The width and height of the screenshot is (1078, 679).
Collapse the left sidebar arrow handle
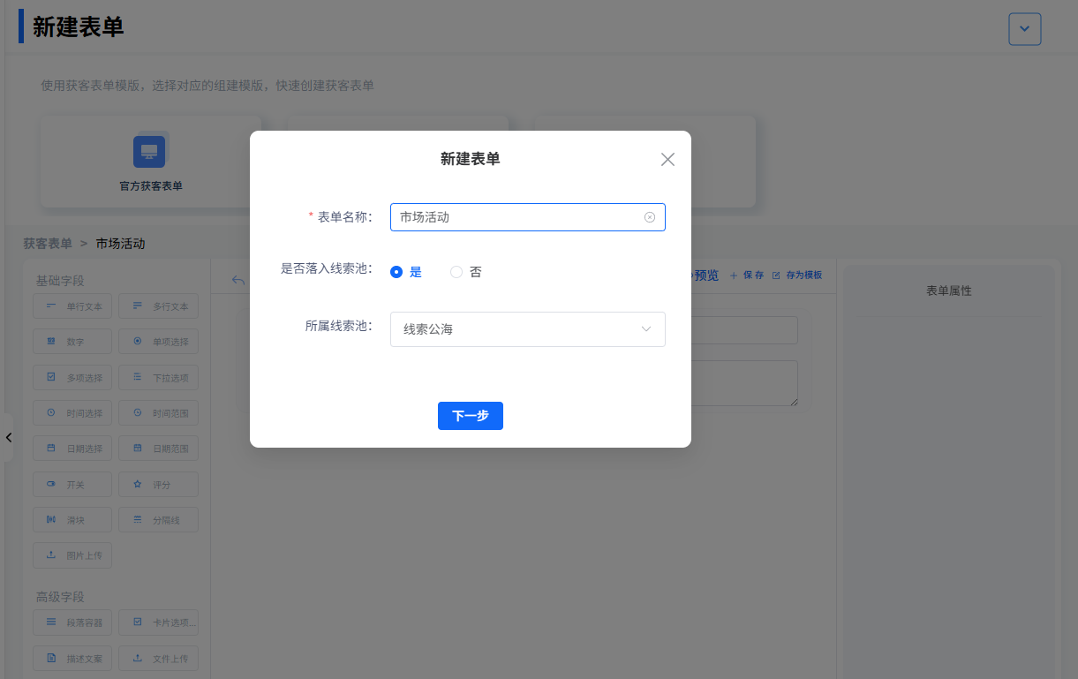click(x=8, y=437)
